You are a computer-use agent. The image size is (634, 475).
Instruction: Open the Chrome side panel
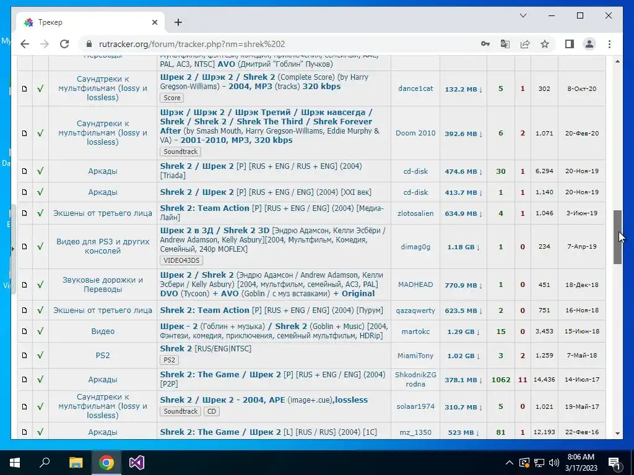[x=570, y=44]
